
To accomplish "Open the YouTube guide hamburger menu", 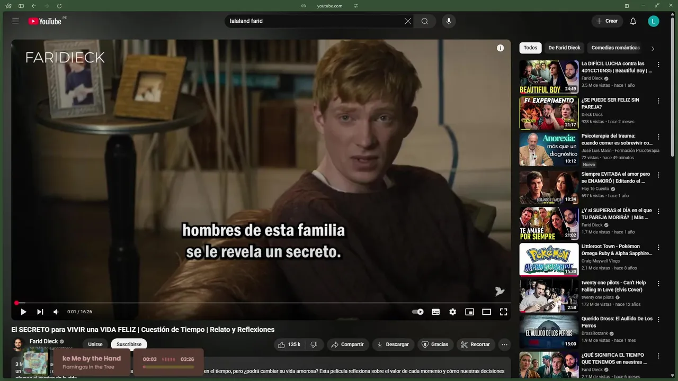I will point(15,21).
